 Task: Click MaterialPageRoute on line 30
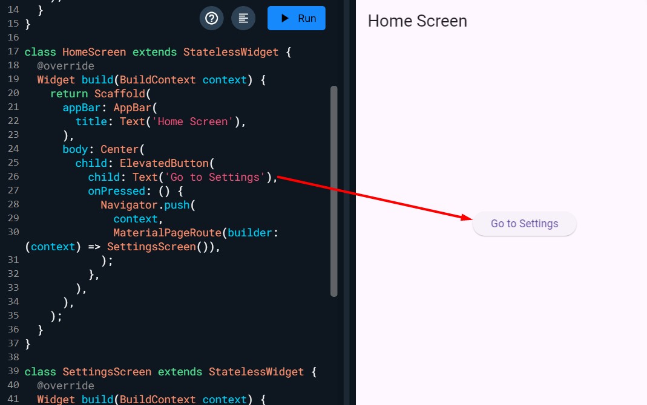tap(168, 233)
